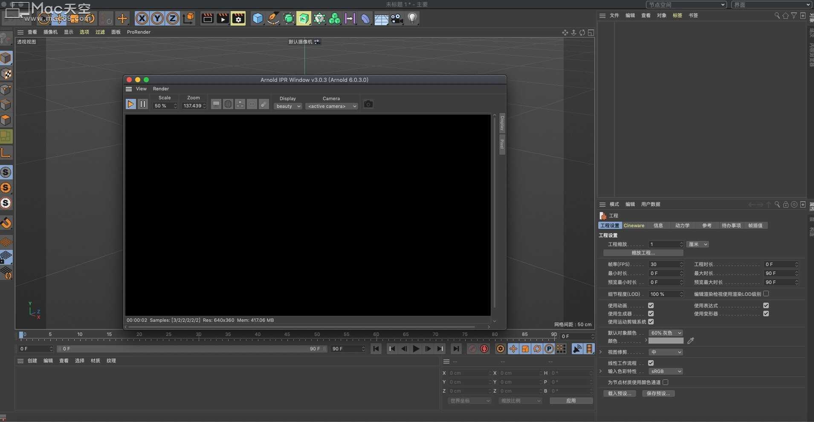Click frame 45 on the timeline ruler
Image resolution: width=814 pixels, height=422 pixels.
(x=287, y=335)
